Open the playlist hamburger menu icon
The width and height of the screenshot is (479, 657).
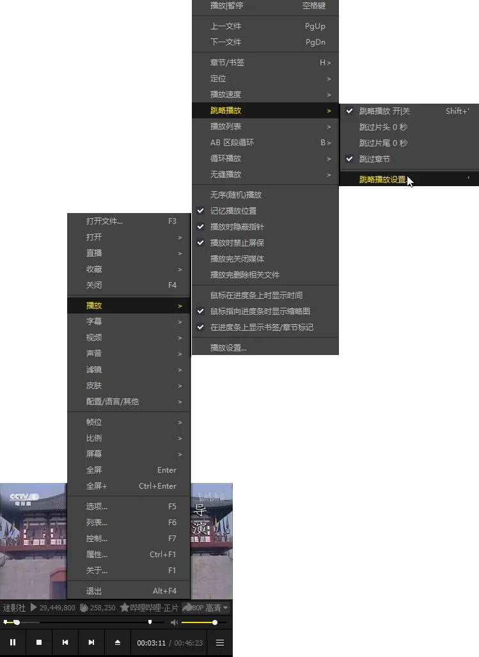220,642
